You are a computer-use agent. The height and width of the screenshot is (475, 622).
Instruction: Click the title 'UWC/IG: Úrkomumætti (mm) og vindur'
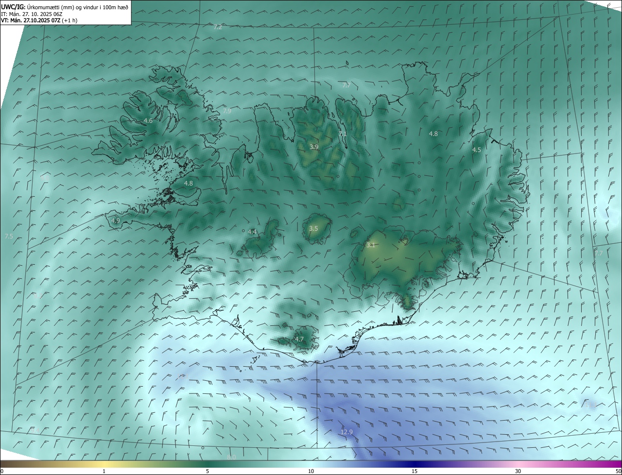65,7
